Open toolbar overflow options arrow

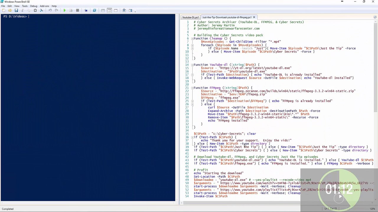coord(135,11)
